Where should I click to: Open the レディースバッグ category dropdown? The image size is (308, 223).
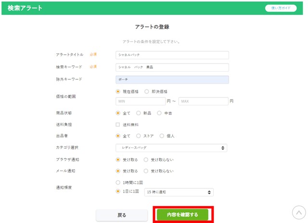coord(171,148)
